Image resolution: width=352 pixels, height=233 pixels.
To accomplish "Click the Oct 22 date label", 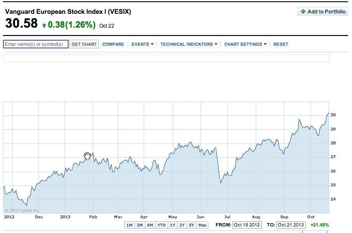I will point(107,26).
